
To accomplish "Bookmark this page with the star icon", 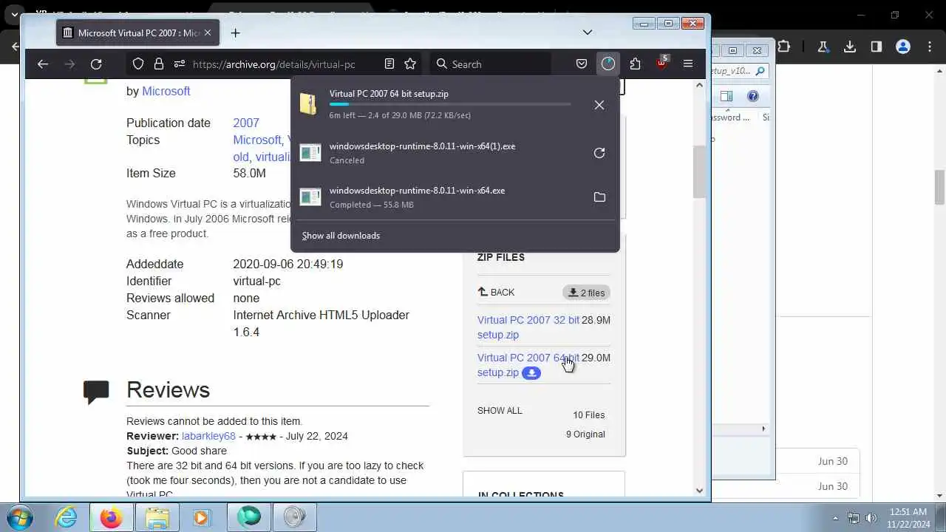I will coord(410,64).
